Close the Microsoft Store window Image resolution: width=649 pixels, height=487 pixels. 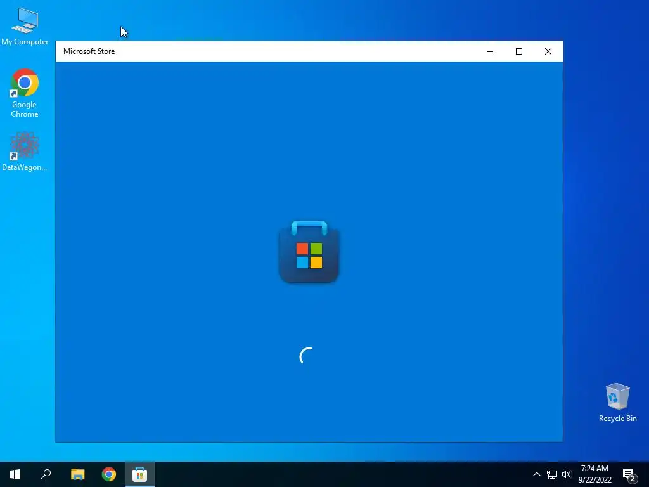coord(548,51)
